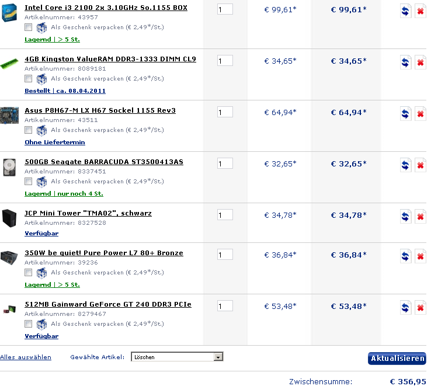Click the Zwischensumme € 356,95 amount
The height and width of the screenshot is (386, 431).
click(408, 381)
